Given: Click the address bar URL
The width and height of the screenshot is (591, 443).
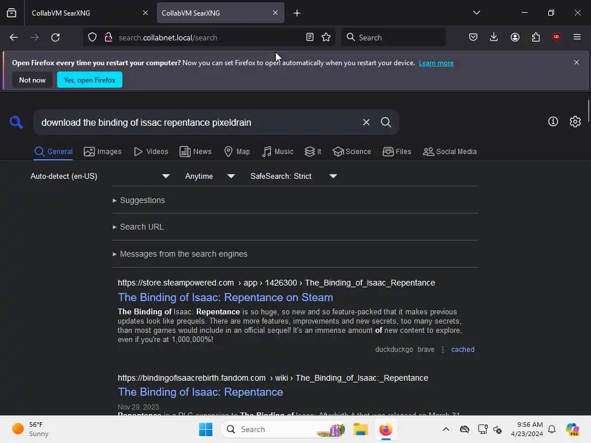Looking at the screenshot, I should coord(168,37).
